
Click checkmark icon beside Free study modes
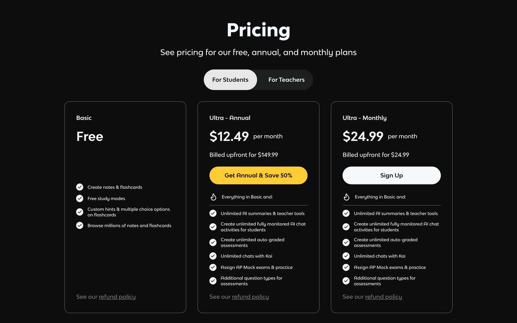[x=80, y=198]
